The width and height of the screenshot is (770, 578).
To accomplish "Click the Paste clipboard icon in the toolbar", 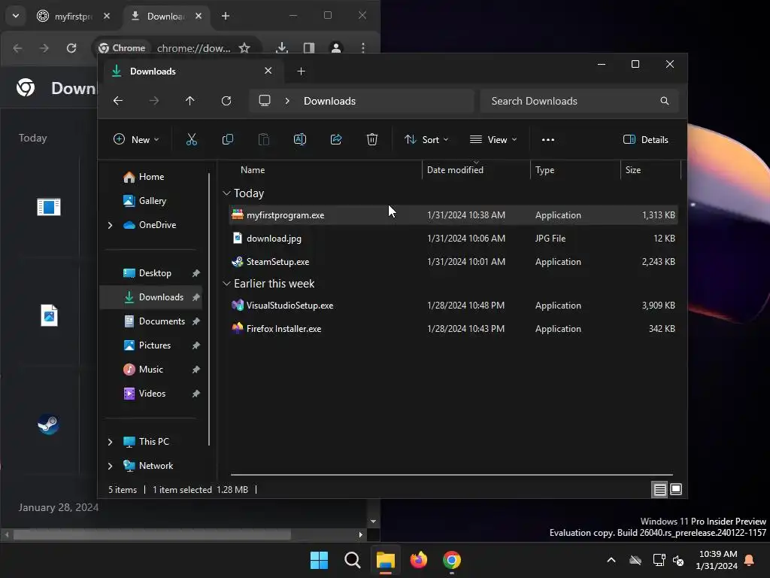I will click(x=264, y=139).
